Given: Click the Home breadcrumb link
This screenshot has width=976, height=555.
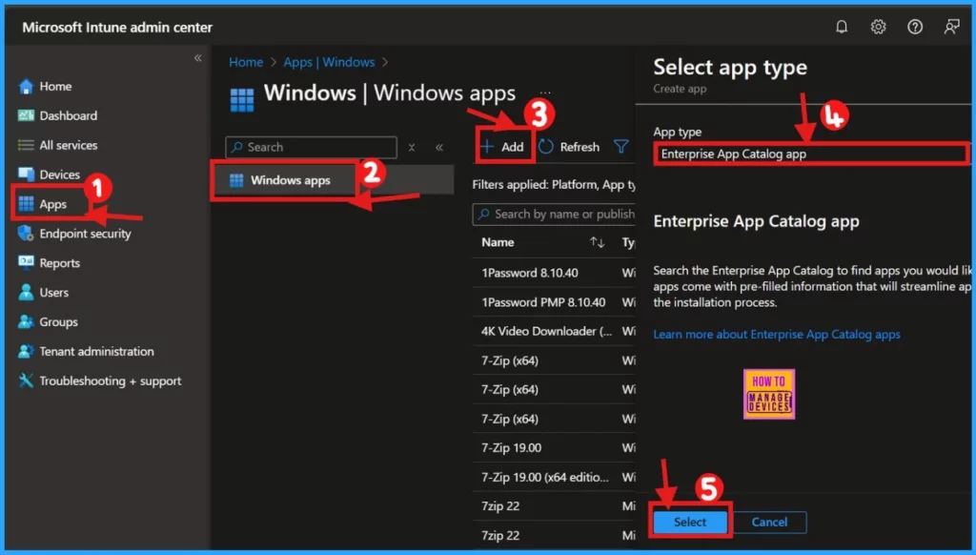Looking at the screenshot, I should (246, 62).
